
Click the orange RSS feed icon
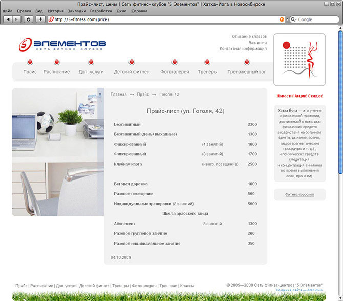282,19
